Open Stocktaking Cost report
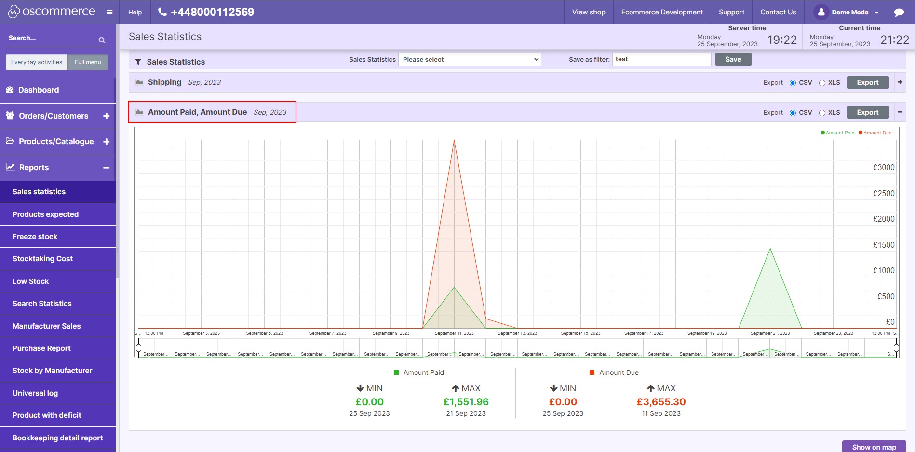 point(58,259)
